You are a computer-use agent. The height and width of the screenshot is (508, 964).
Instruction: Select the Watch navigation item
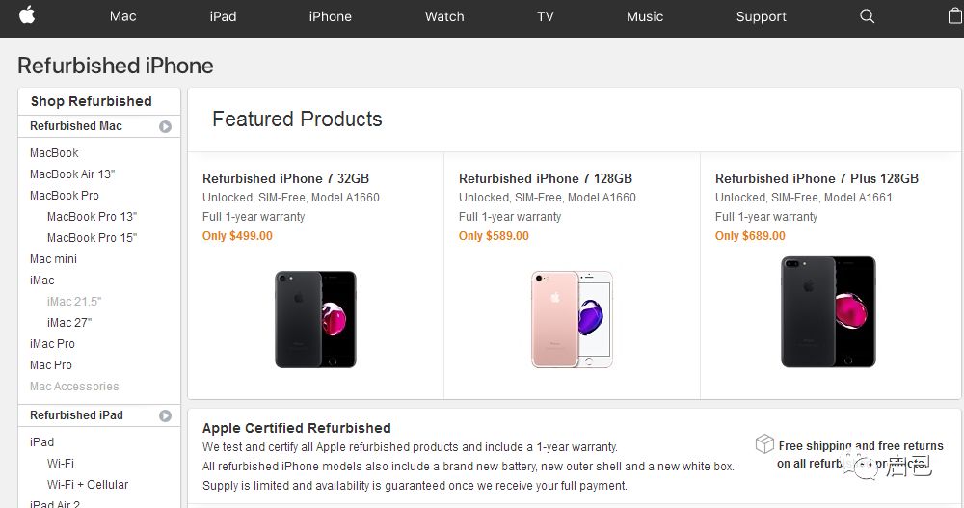(x=444, y=16)
